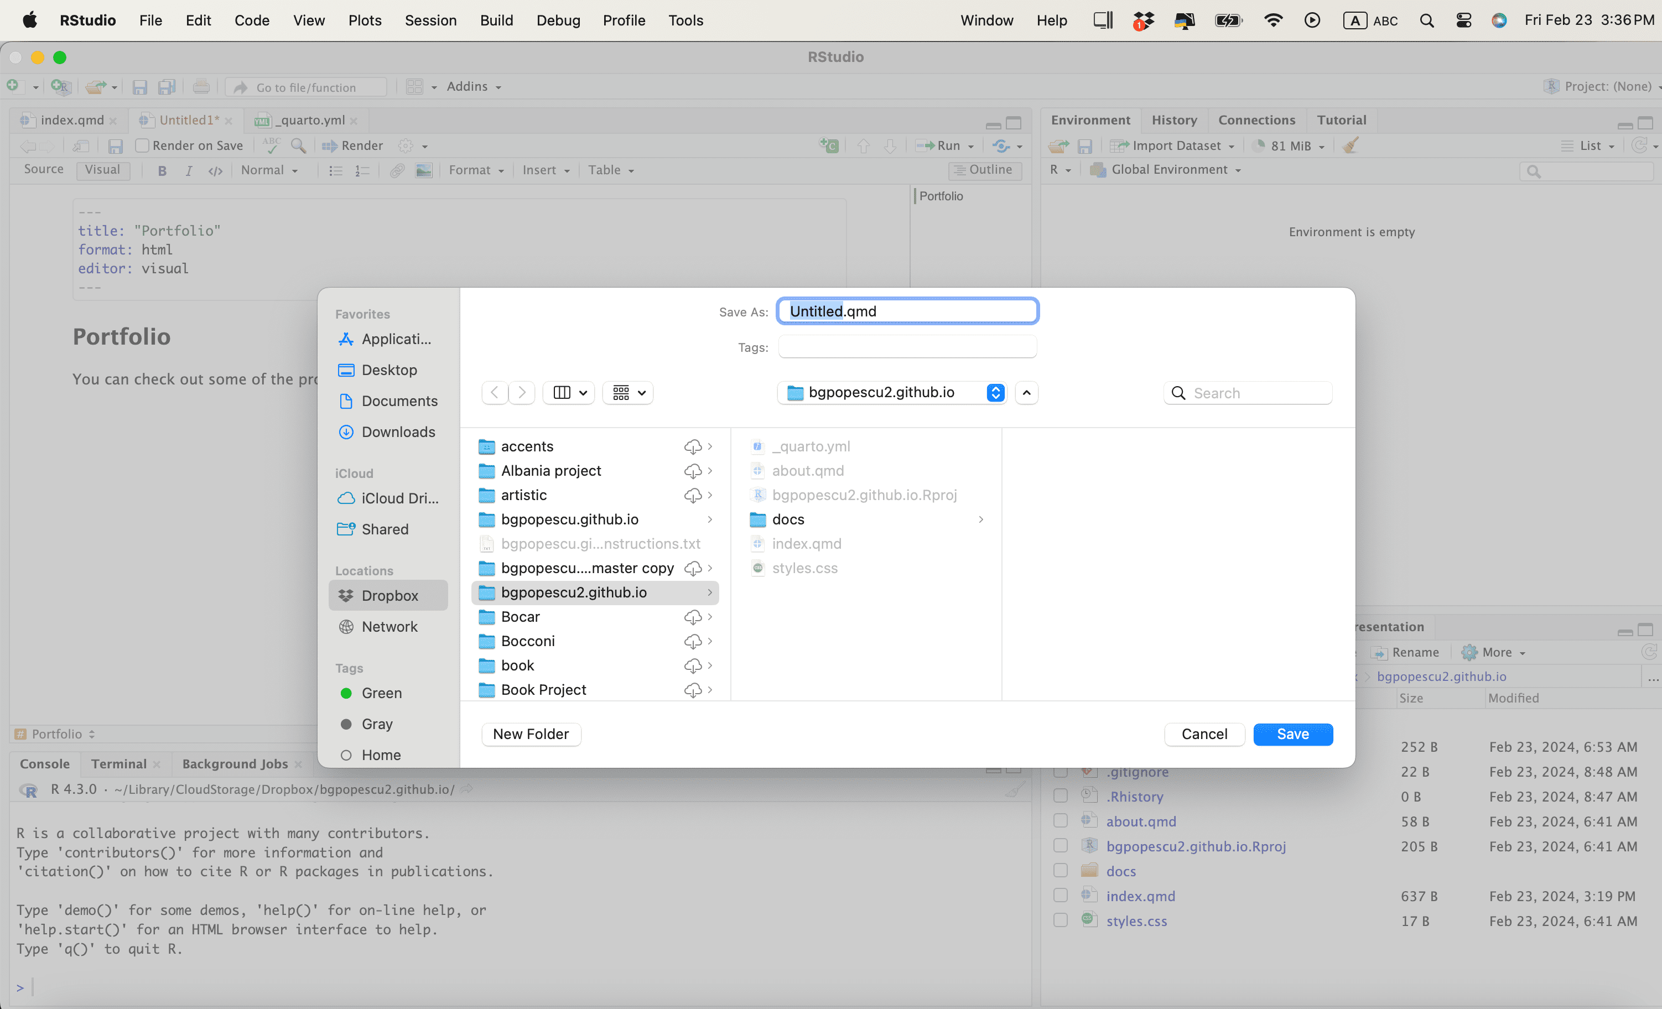Click the insert image toolbar icon
The image size is (1662, 1009).
(424, 170)
